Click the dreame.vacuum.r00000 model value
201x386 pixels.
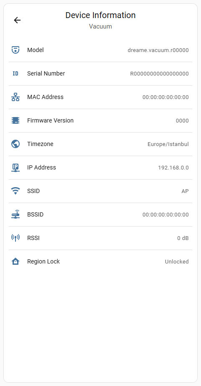click(158, 50)
